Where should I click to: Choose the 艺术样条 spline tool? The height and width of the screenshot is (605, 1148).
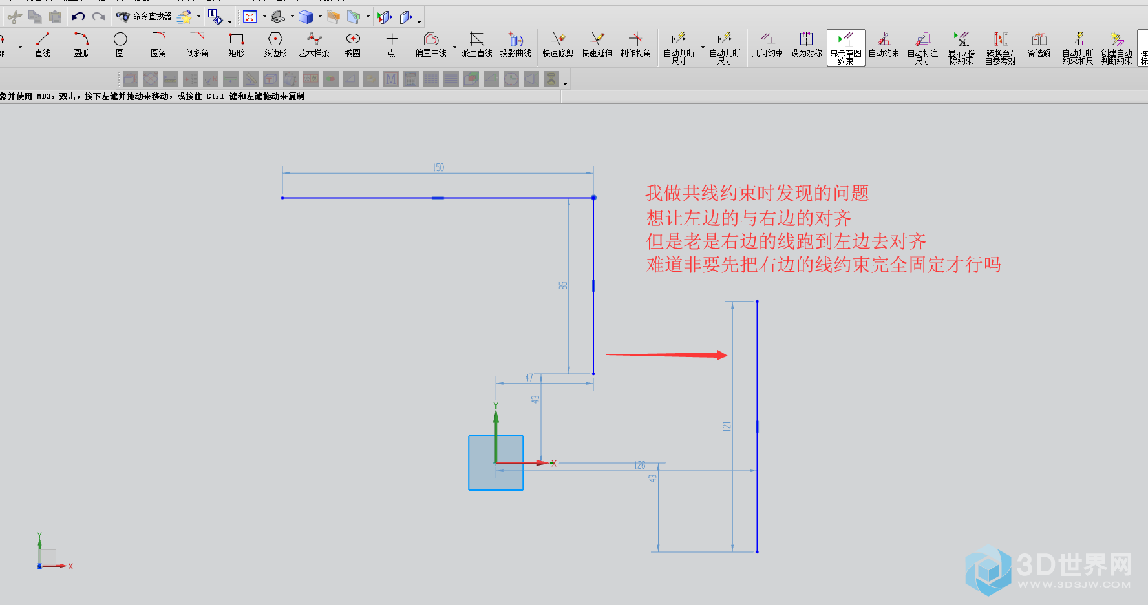click(x=314, y=46)
